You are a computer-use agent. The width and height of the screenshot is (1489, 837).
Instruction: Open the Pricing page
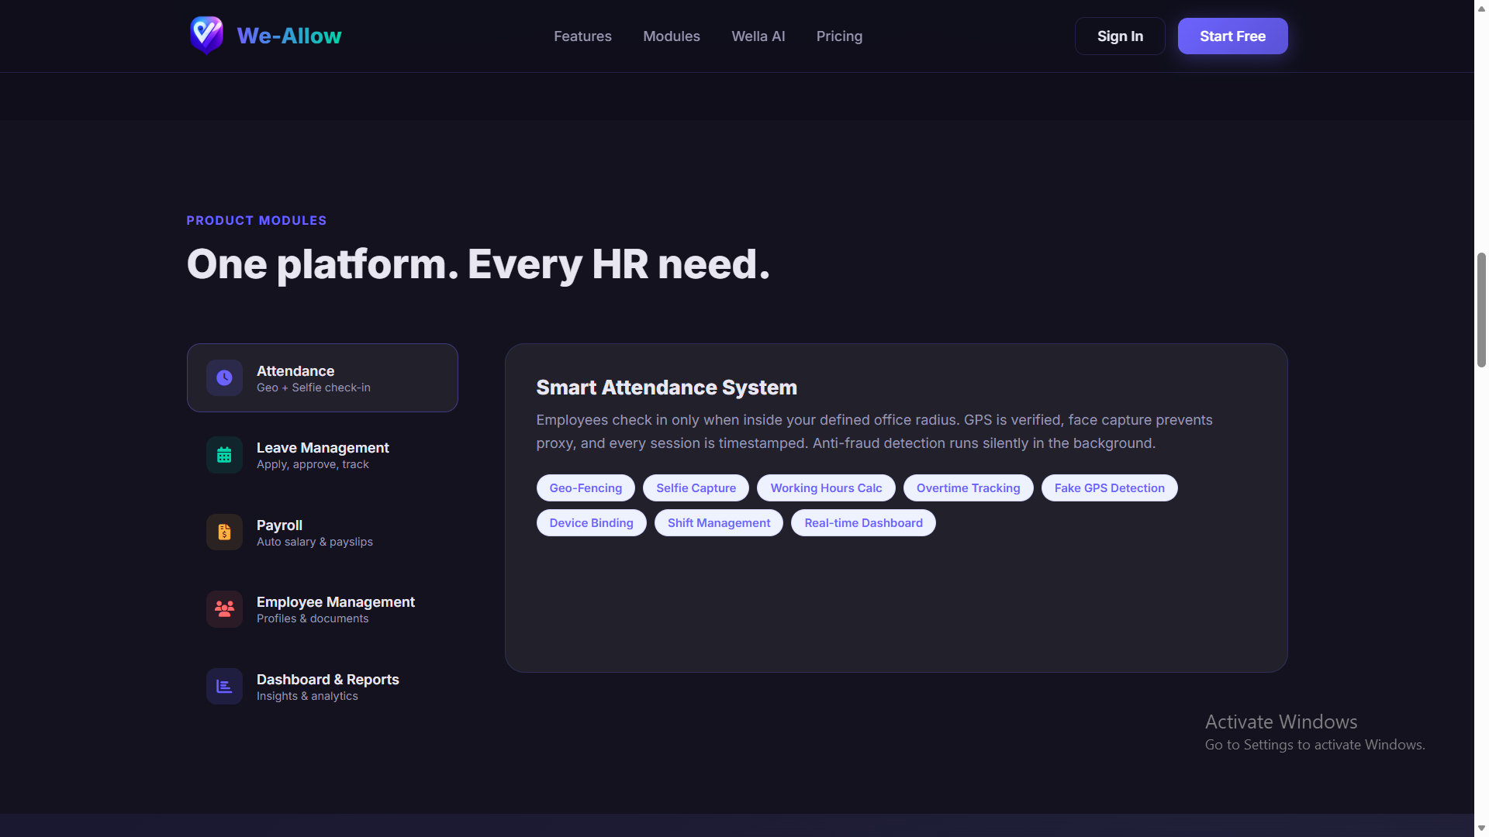tap(839, 36)
